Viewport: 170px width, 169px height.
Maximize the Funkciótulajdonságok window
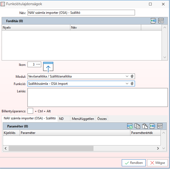[x=150, y=4]
